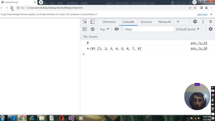Close the DevTools panel
The width and height of the screenshot is (215, 121).
coord(211,22)
